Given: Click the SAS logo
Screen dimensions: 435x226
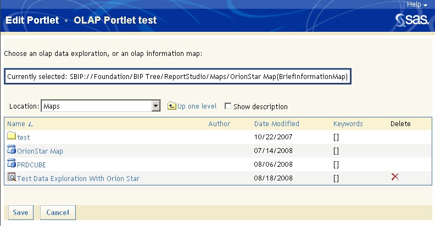Looking at the screenshot, I should tap(412, 20).
